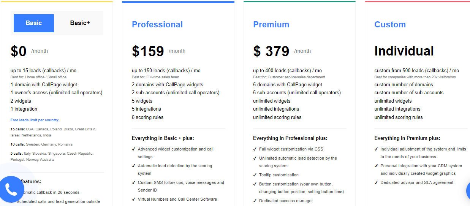
Task: Click checkmark beside Dedicated advisor and SLA agreement
Action: 376,183
